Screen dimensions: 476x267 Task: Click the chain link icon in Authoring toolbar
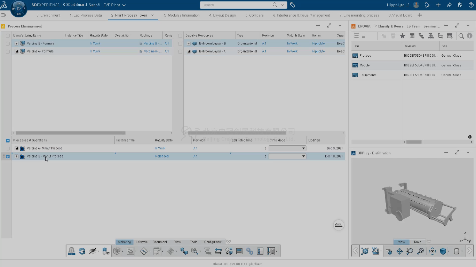(x=249, y=251)
